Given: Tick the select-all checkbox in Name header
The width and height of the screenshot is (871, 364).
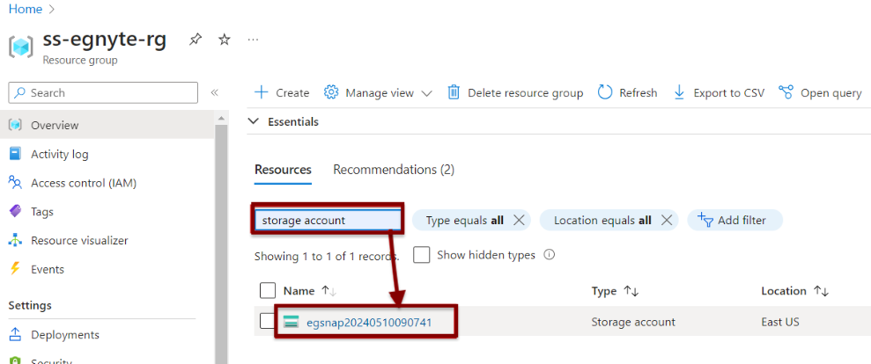Looking at the screenshot, I should point(268,291).
